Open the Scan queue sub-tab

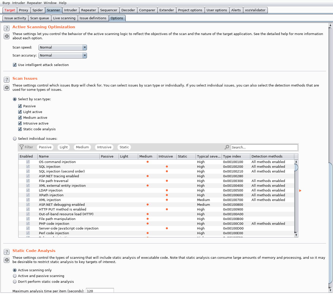pyautogui.click(x=39, y=18)
